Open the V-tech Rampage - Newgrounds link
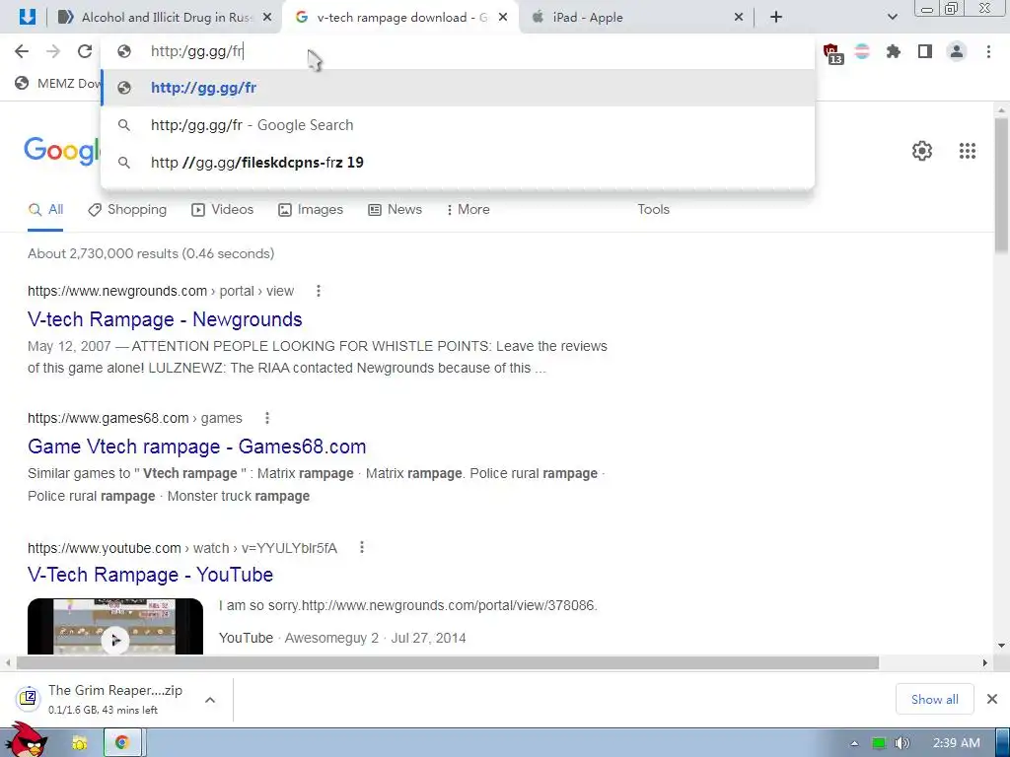The height and width of the screenshot is (757, 1010). pyautogui.click(x=165, y=319)
